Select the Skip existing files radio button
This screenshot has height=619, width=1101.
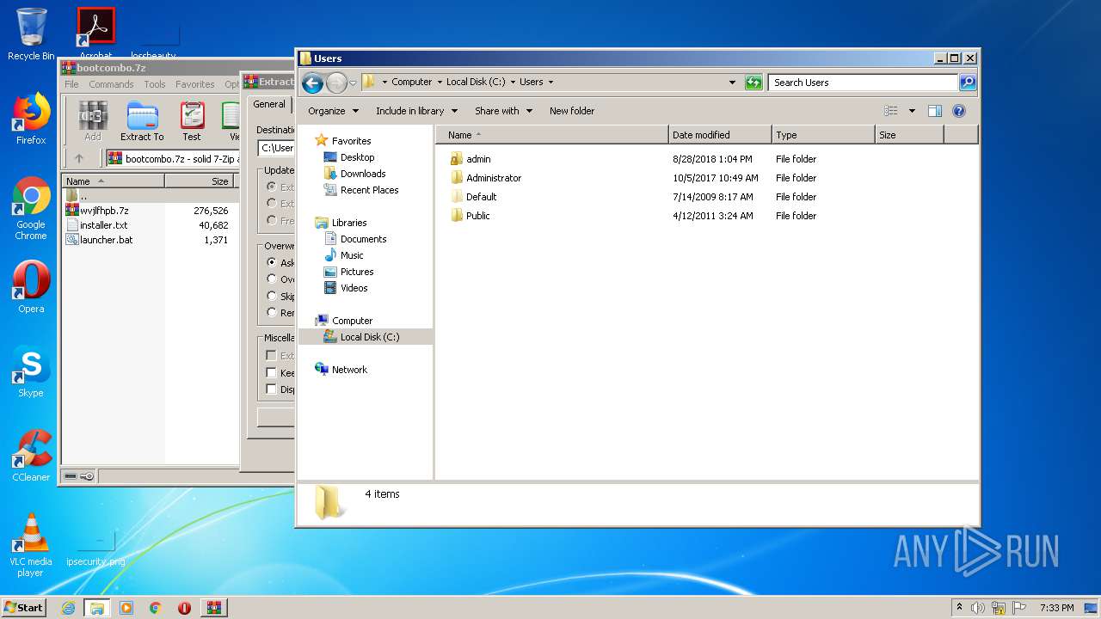(x=272, y=296)
